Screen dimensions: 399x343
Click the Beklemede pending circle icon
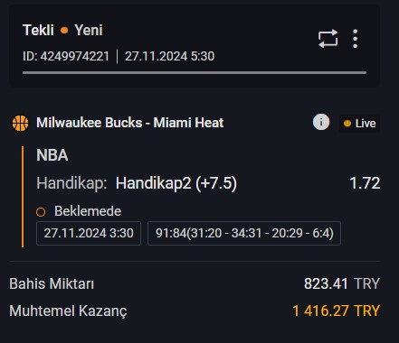pos(41,212)
